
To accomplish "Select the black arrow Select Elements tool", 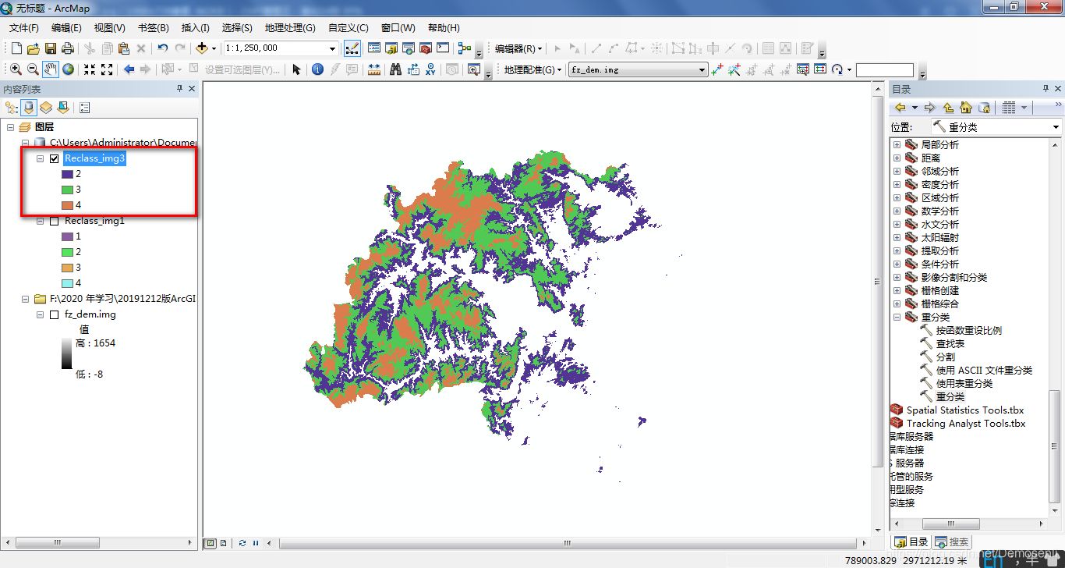I will 296,69.
